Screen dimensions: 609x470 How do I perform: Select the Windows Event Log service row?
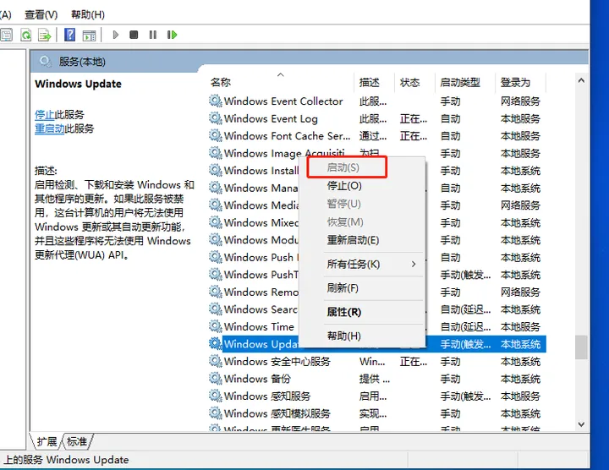(x=376, y=118)
